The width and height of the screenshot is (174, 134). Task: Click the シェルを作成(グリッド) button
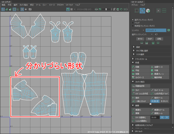[160, 94]
